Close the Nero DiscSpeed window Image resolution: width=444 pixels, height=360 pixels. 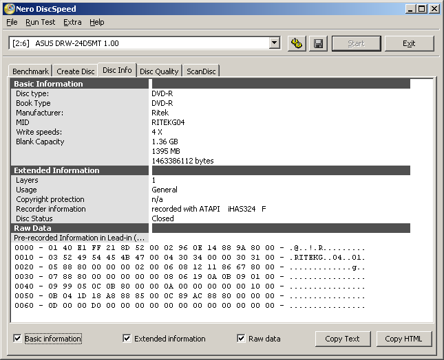point(434,9)
